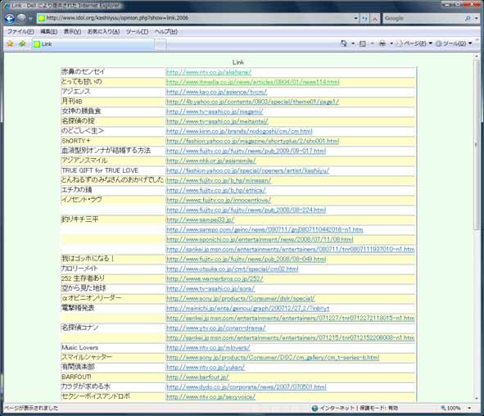
Task: Click the Home toolbar icon
Action: 344,43
